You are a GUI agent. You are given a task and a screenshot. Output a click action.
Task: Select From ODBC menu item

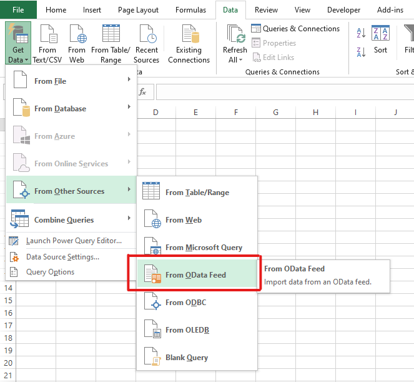coord(185,303)
